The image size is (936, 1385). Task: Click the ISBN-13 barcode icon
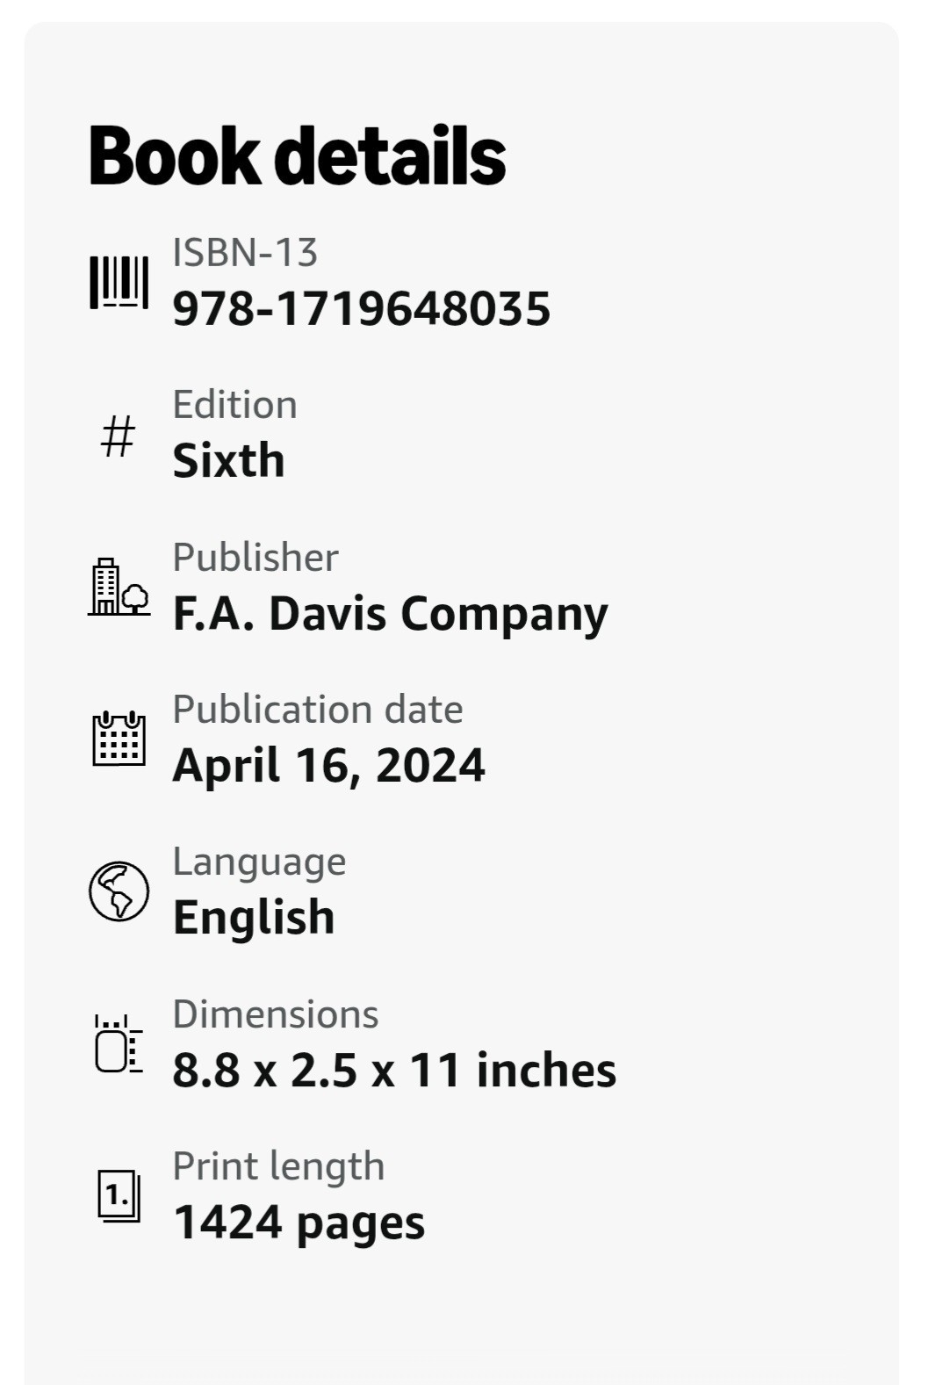pos(119,282)
